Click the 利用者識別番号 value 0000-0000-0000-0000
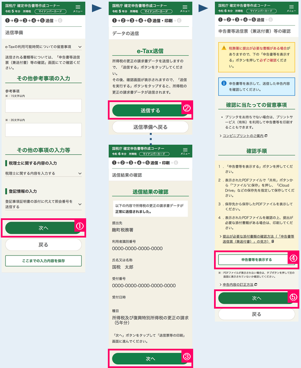301x368 pixels. (137, 248)
